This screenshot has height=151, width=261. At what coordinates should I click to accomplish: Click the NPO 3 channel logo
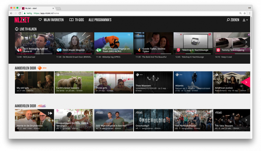(99, 50)
